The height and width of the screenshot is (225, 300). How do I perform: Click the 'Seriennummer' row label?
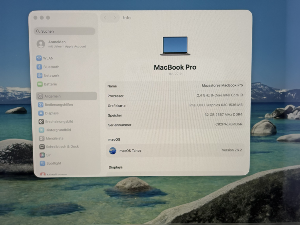pos(119,125)
